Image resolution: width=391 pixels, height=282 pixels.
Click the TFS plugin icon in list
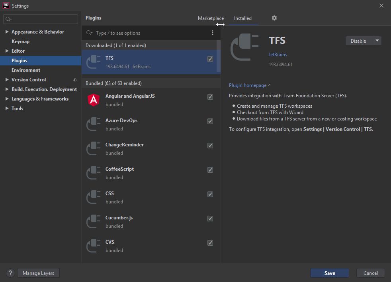(x=93, y=62)
